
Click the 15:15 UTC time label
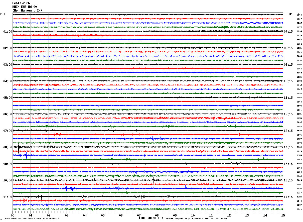click(x=288, y=164)
